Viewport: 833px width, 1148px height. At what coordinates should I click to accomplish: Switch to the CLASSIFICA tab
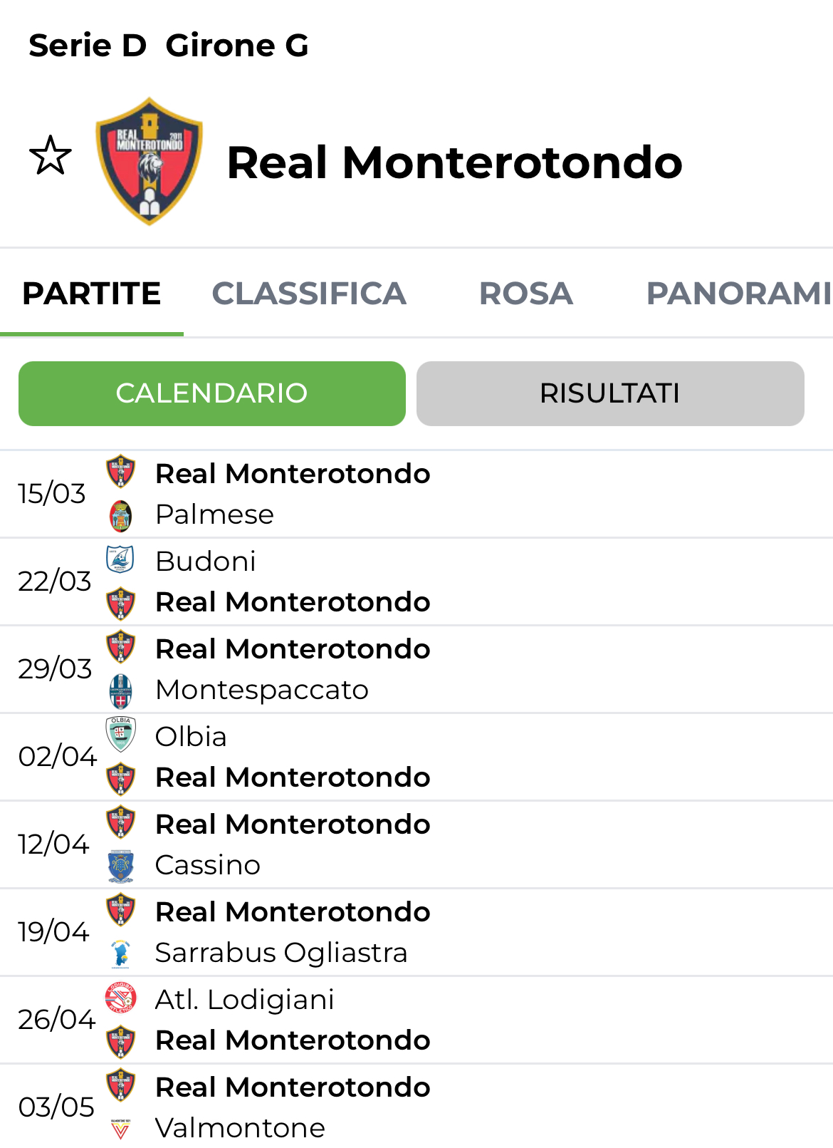309,294
